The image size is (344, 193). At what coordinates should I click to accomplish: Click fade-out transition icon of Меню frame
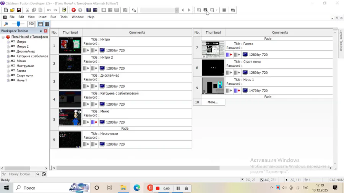(94, 122)
